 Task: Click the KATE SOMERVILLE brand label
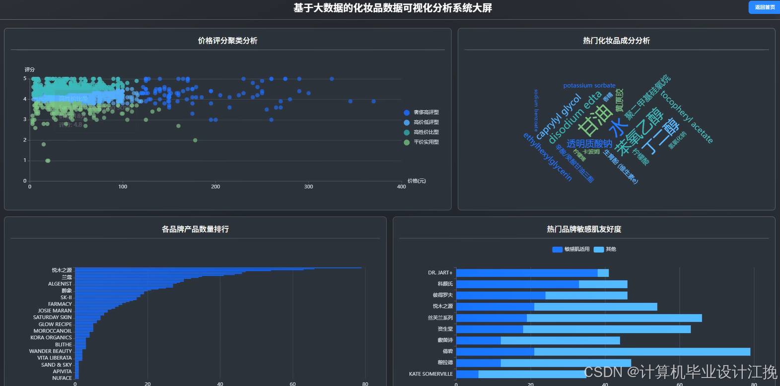coord(431,374)
